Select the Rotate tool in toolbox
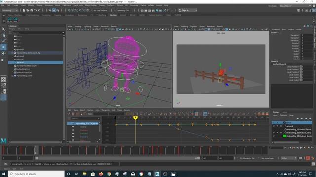Viewport: 316px width, 177px height. pos(3,53)
